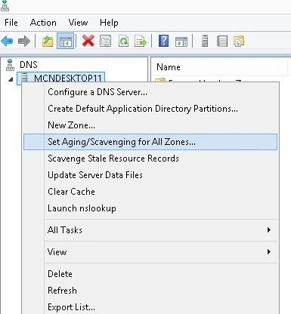Click the Forward arrow toolbar icon
This screenshot has width=291, height=314.
(24, 41)
